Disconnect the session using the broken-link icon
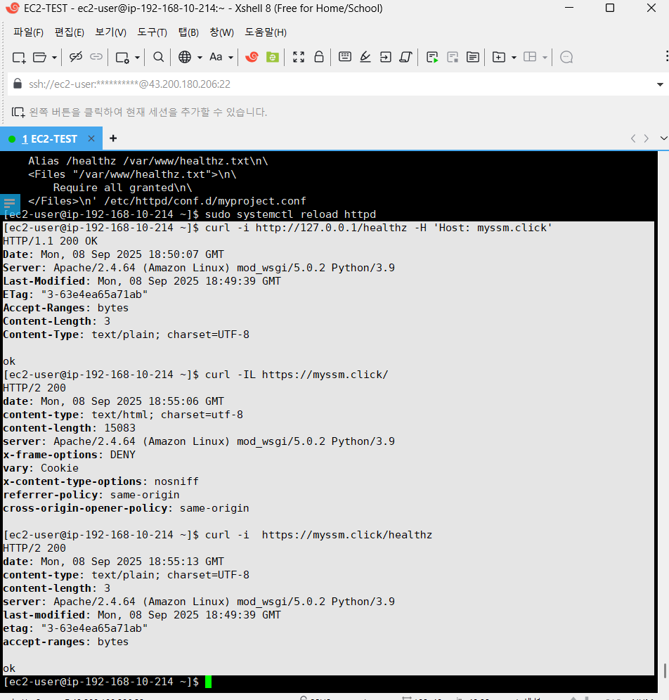The image size is (669, 700). [75, 57]
